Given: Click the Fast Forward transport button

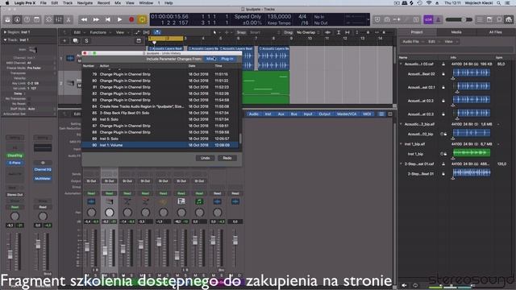Looking at the screenshot, I should (x=96, y=19).
